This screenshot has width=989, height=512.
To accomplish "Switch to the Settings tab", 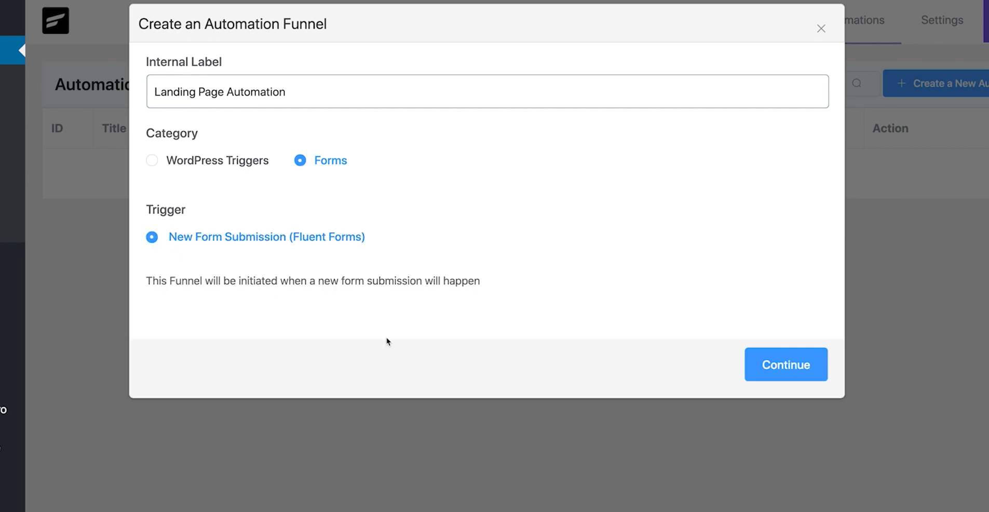I will [942, 20].
